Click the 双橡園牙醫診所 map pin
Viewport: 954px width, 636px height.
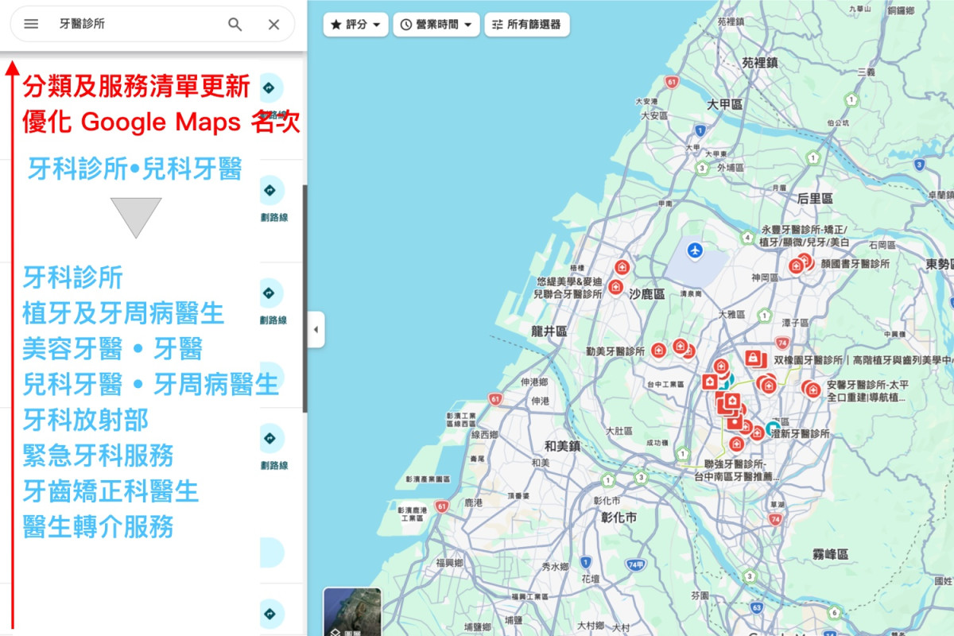click(x=753, y=359)
